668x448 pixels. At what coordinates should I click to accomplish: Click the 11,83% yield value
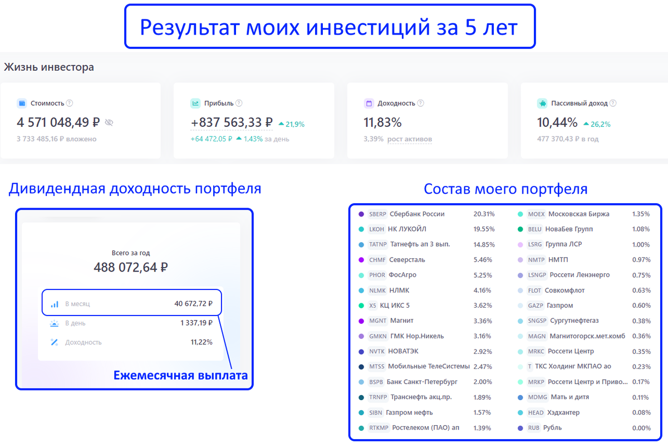[382, 122]
